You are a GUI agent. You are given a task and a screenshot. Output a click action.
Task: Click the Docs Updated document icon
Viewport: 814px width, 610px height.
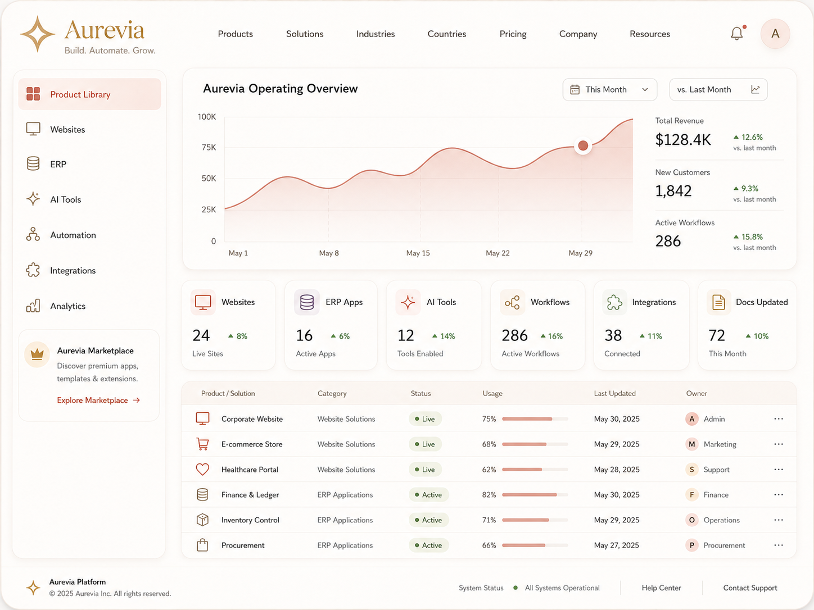[718, 302]
